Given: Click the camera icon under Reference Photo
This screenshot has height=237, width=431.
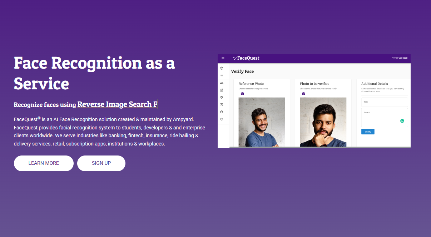Looking at the screenshot, I should coord(242,94).
